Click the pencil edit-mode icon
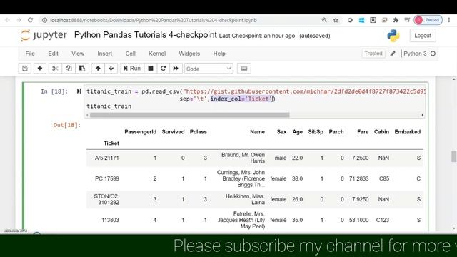This screenshot has height=257, width=457. (x=393, y=54)
